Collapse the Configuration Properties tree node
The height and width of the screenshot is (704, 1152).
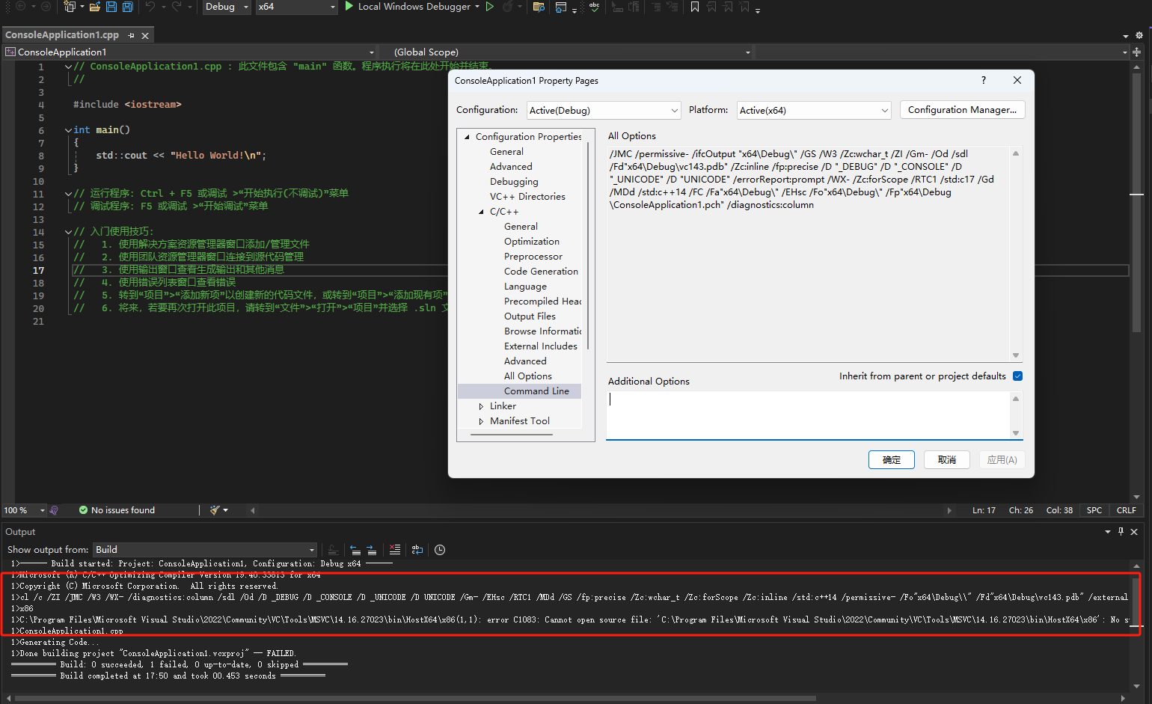click(x=468, y=137)
